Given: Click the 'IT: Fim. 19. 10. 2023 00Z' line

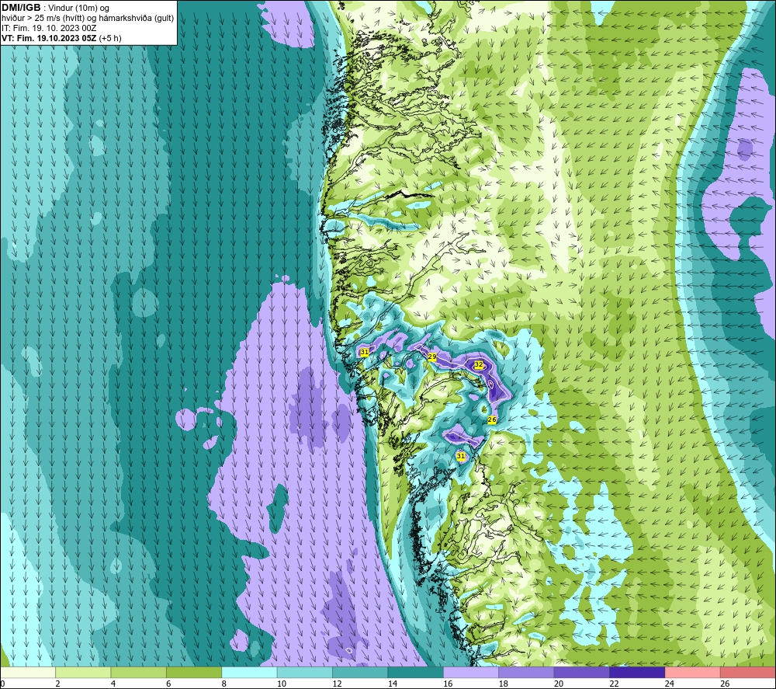Looking at the screenshot, I should (49, 28).
